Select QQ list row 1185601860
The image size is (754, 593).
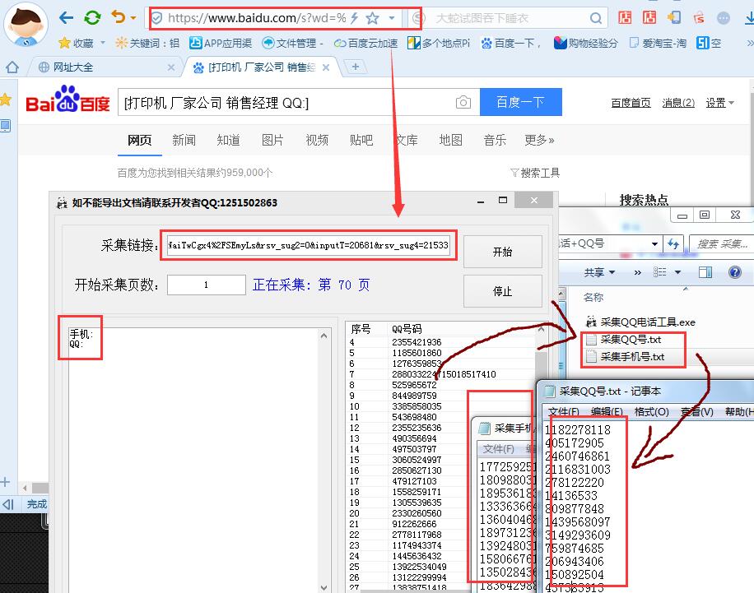tap(417, 353)
